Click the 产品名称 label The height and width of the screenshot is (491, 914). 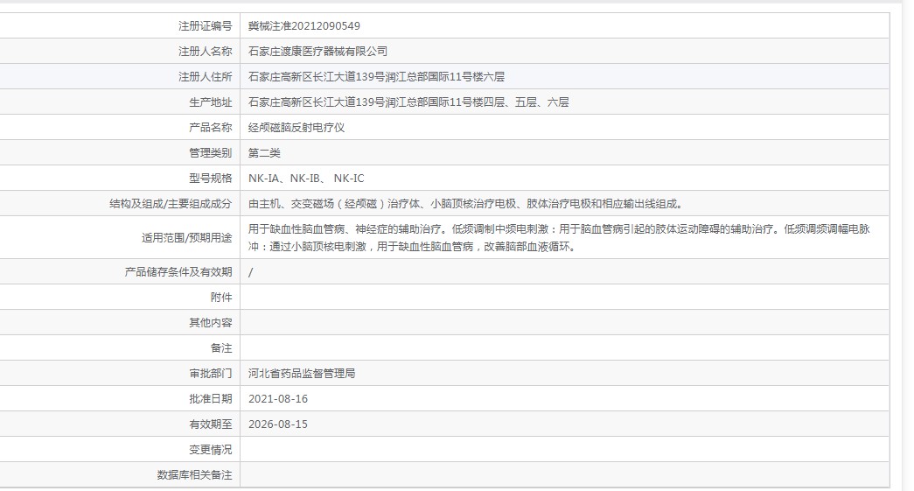coord(211,128)
